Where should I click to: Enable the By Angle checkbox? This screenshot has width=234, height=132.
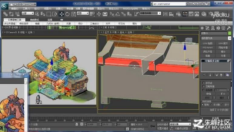pos(203,90)
